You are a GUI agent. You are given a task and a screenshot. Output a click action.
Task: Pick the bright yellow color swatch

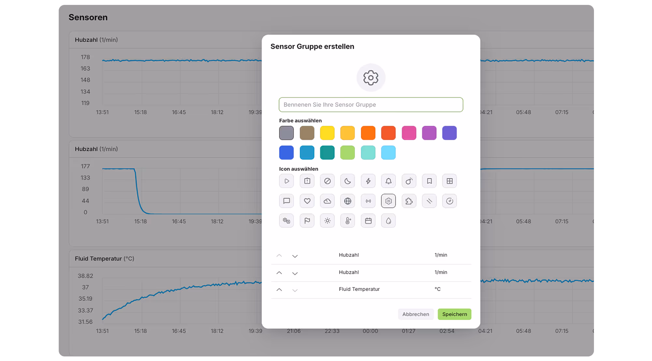click(327, 133)
